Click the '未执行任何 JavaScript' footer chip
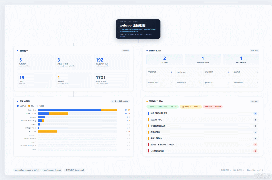Image resolution: width=272 pixels, height=180 pixels. [x=75, y=170]
